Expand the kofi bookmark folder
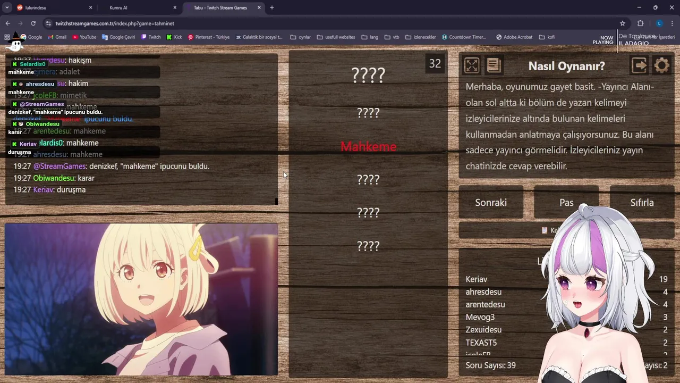The height and width of the screenshot is (383, 680). [547, 37]
